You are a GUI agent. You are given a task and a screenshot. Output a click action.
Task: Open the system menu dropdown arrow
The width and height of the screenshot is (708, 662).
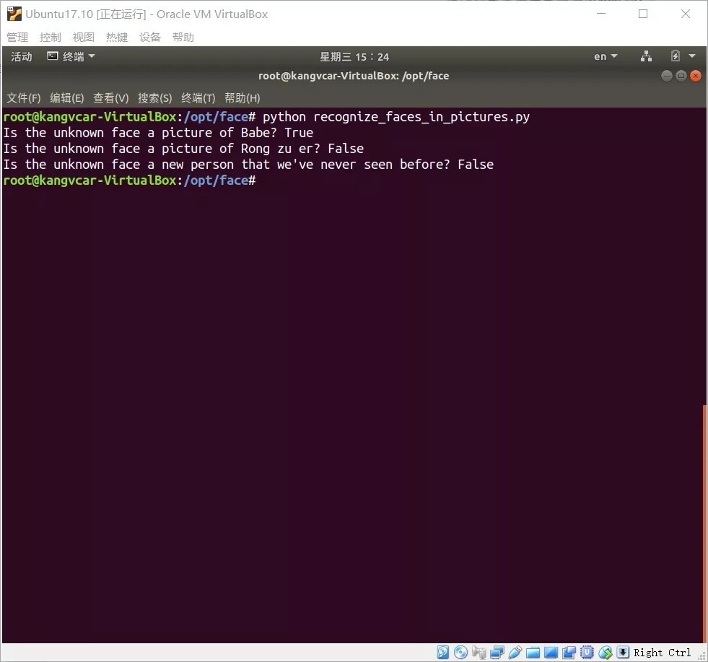(692, 56)
